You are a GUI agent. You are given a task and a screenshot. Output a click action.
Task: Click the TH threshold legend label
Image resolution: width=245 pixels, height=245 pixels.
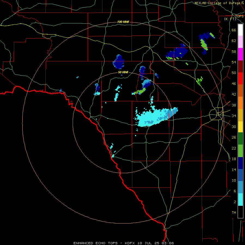click(234, 213)
